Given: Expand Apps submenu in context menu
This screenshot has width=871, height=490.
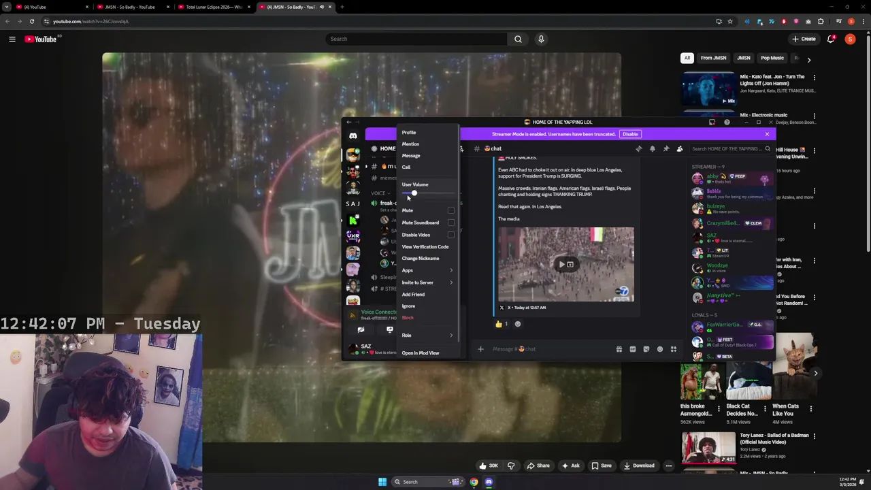Looking at the screenshot, I should click(x=427, y=270).
